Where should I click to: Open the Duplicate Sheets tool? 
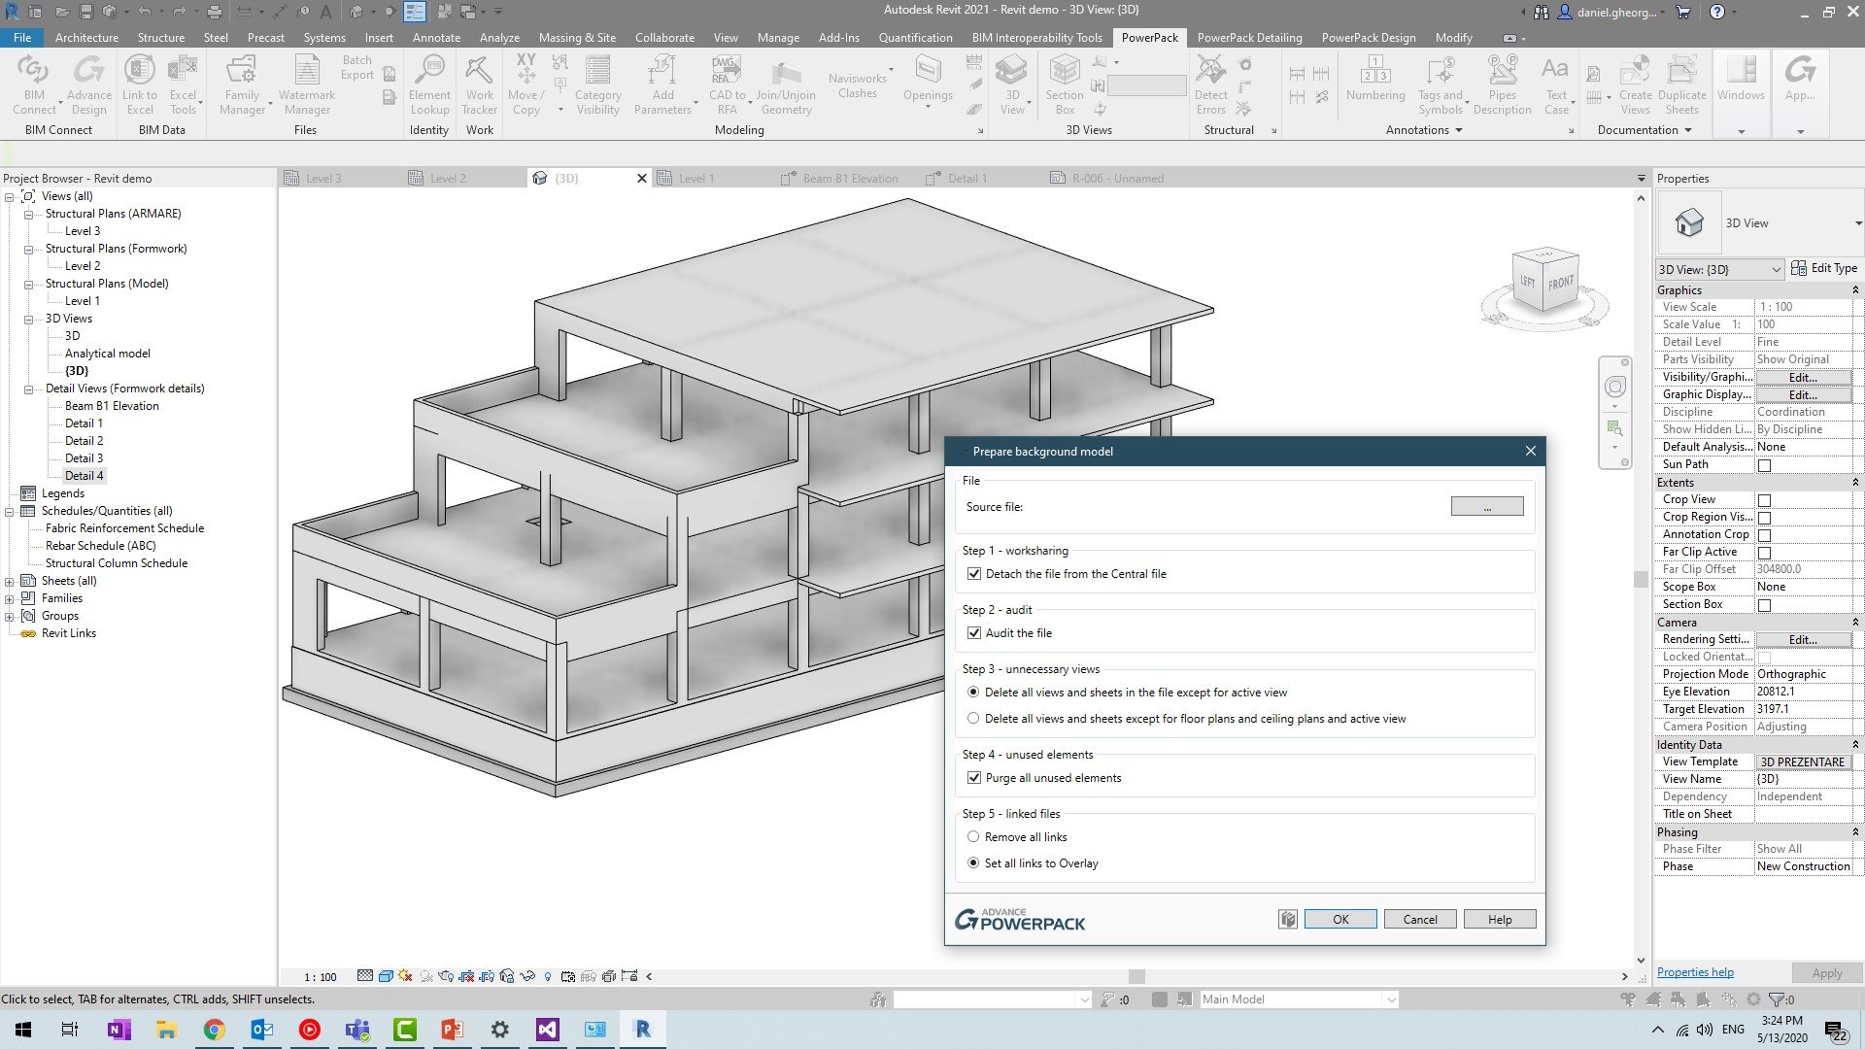[1681, 85]
